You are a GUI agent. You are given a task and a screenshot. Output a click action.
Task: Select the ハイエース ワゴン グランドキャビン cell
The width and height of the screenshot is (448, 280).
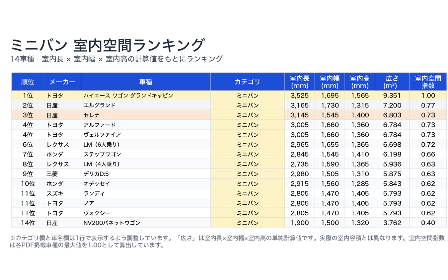(x=146, y=96)
